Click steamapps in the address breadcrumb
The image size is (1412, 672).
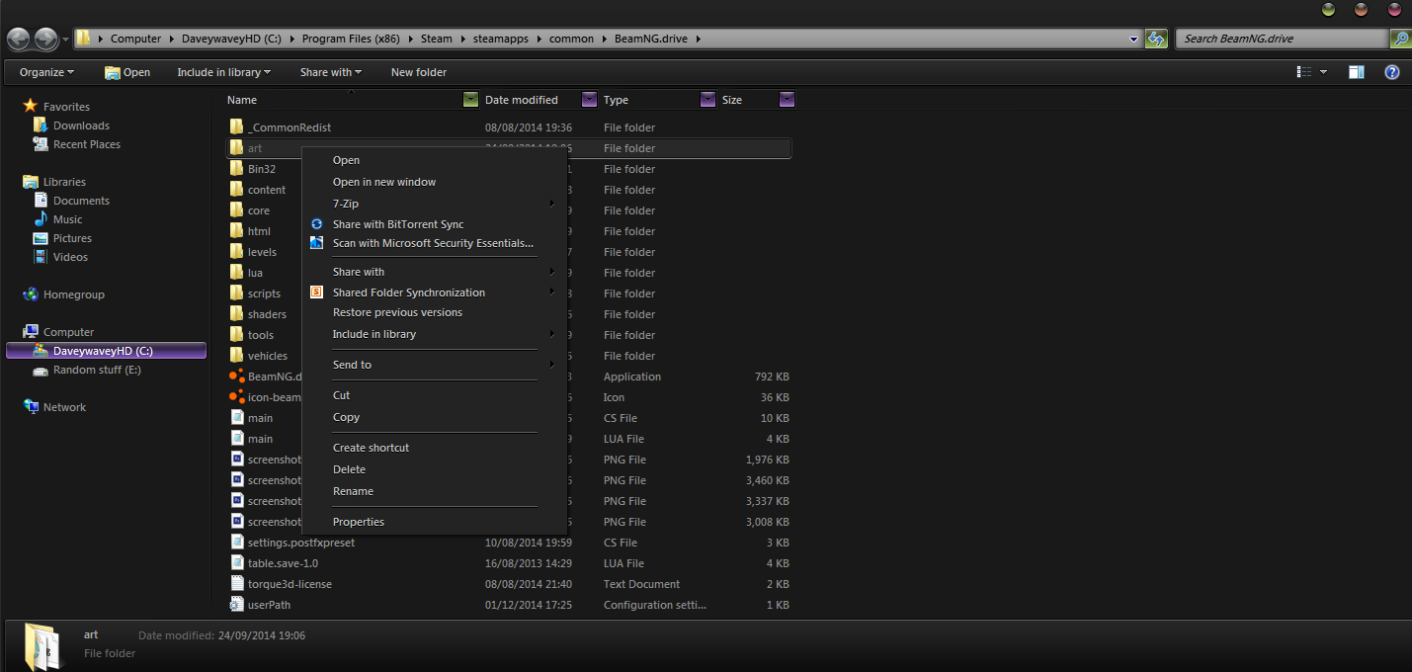503,39
